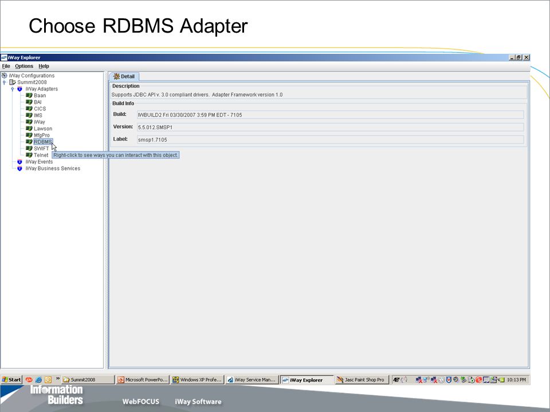Select the iWay Adapters label

pos(41,89)
